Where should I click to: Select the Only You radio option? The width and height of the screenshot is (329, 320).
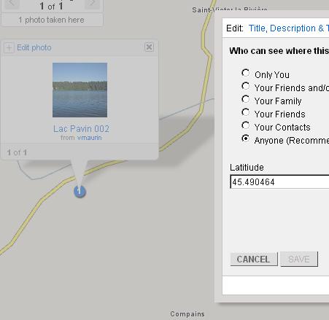click(x=246, y=73)
